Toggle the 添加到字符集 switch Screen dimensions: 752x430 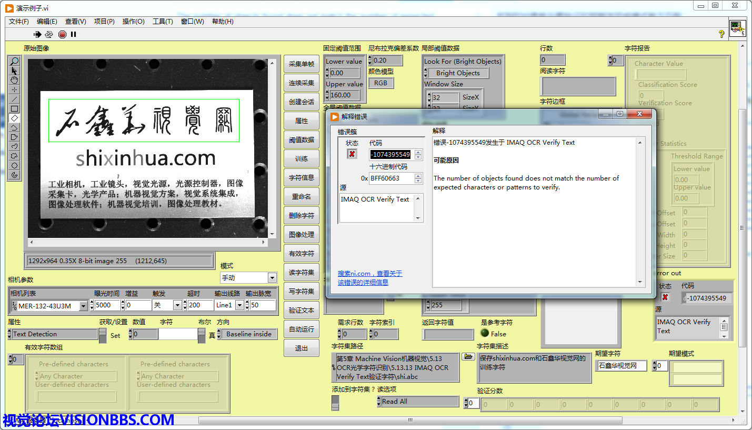point(335,403)
